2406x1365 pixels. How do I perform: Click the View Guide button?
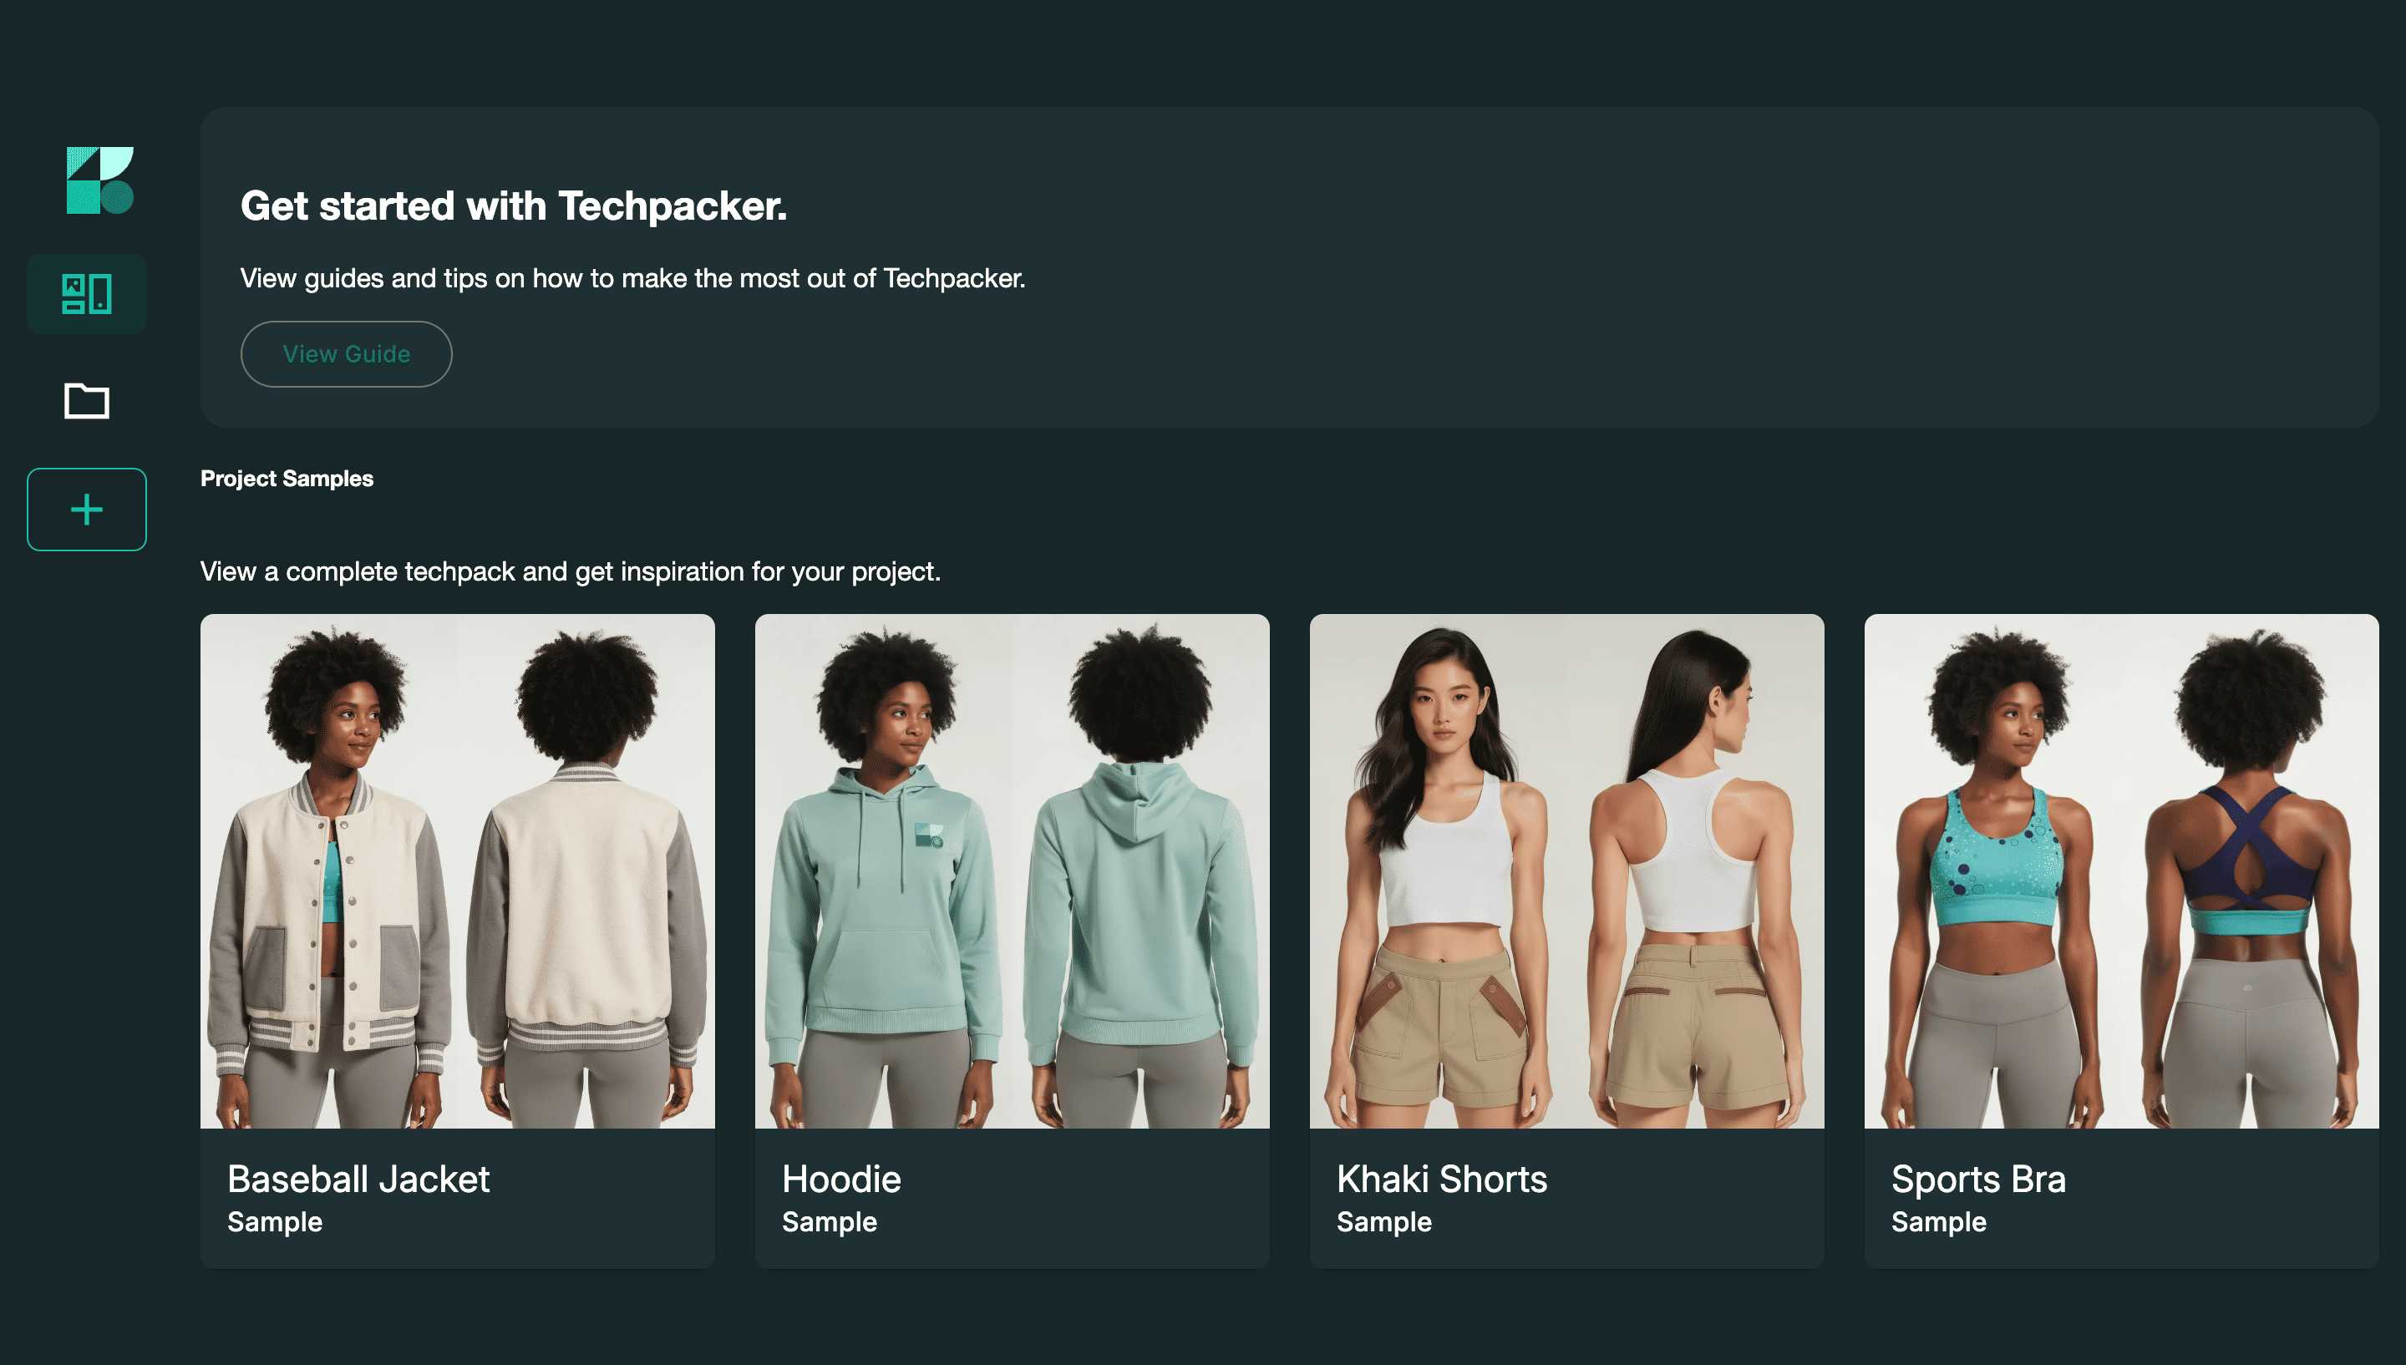pyautogui.click(x=346, y=353)
